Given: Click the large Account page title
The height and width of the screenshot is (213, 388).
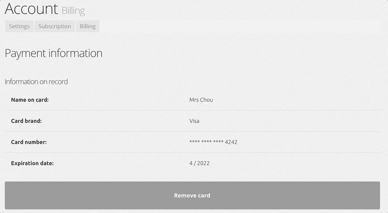Looking at the screenshot, I should (31, 9).
